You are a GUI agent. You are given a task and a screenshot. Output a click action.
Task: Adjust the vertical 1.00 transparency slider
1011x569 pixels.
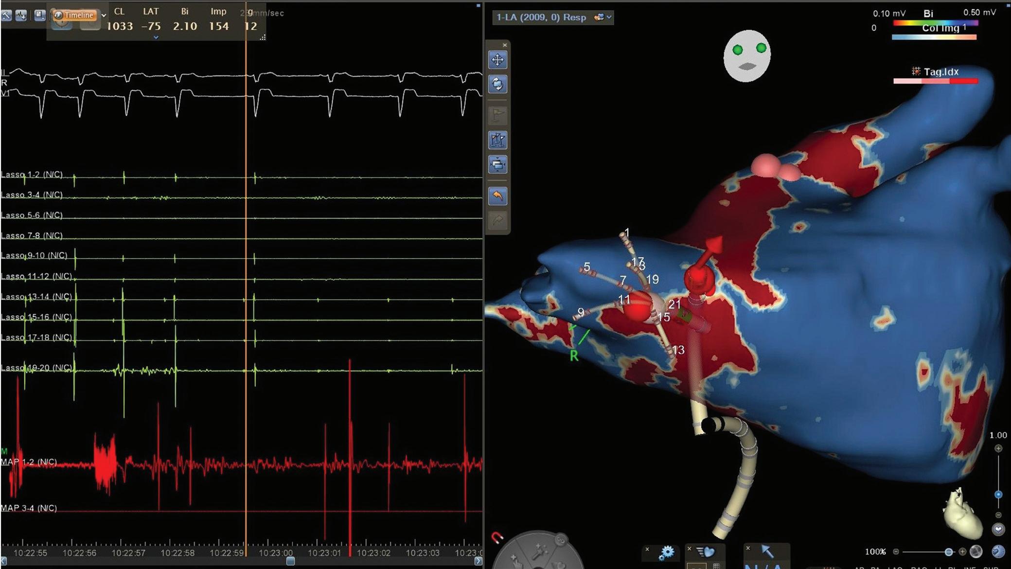point(998,495)
